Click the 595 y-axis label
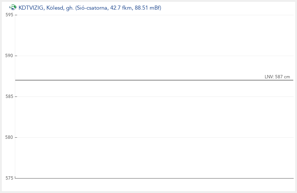Viewport: 297px width, 193px height. 9,15
